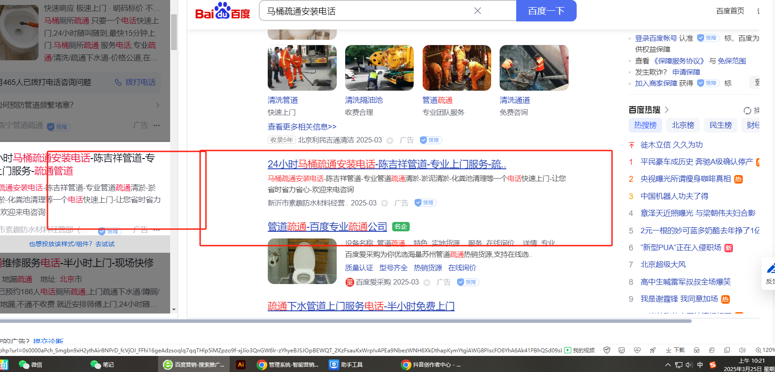
Task: Click the phone icon beside 拨打电话
Action: 118,82
